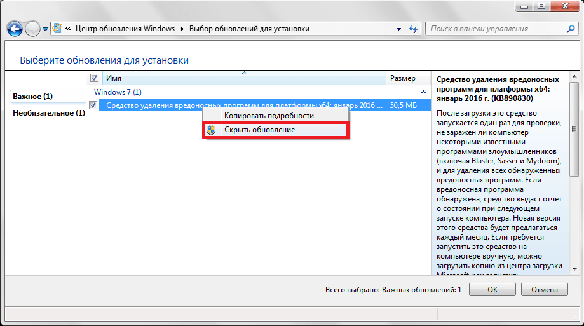Choose 'Скрыть обновление' from context menu
This screenshot has width=584, height=326.
pyautogui.click(x=275, y=130)
